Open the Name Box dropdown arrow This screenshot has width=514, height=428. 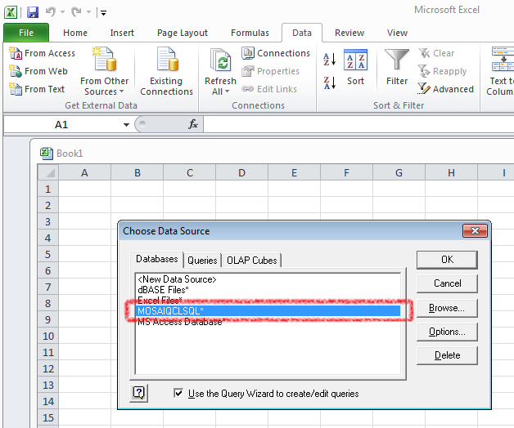pyautogui.click(x=126, y=125)
